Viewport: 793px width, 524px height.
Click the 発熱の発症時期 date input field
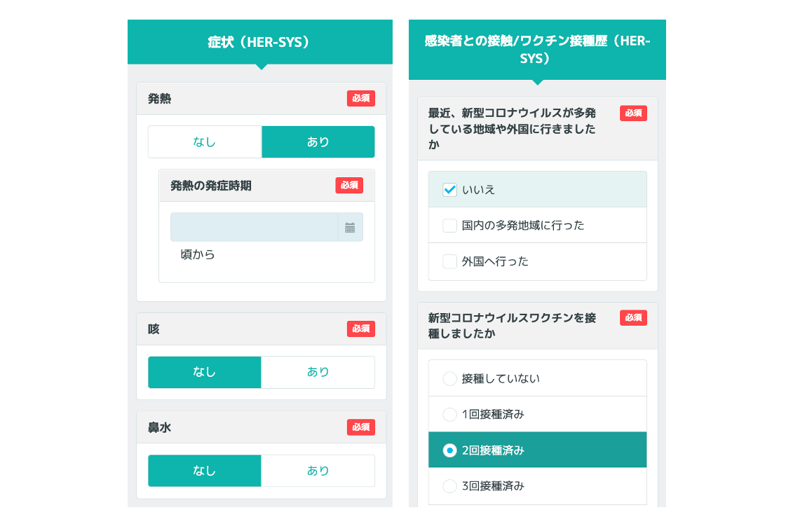[x=254, y=228]
